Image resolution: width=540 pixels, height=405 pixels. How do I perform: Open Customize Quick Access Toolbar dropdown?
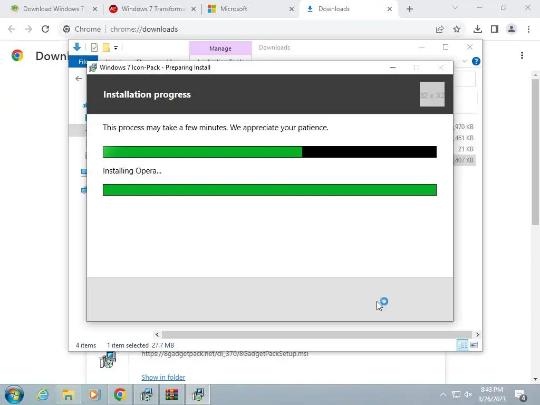pyautogui.click(x=115, y=48)
